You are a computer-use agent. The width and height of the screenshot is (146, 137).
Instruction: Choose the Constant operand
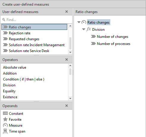[16, 114]
